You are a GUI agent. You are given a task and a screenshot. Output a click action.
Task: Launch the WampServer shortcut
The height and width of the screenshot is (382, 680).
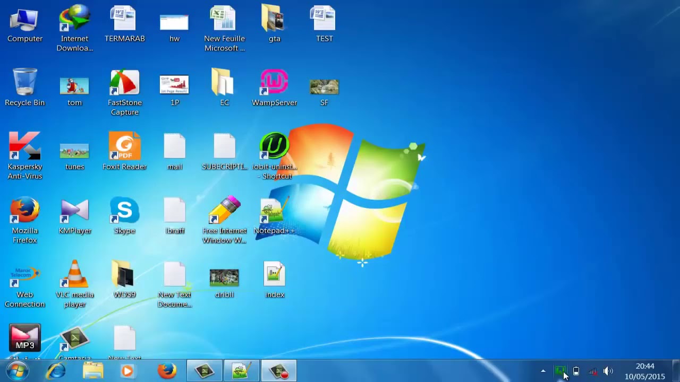point(274,88)
